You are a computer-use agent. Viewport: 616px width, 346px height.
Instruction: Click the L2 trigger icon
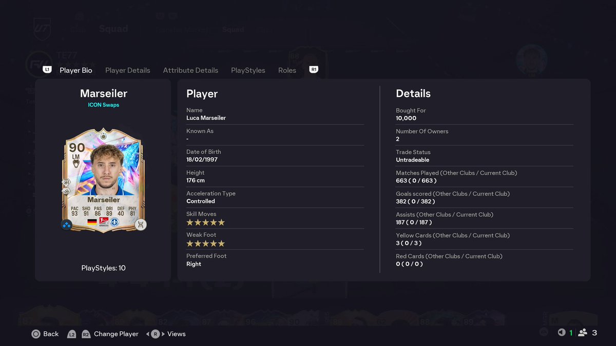click(72, 334)
